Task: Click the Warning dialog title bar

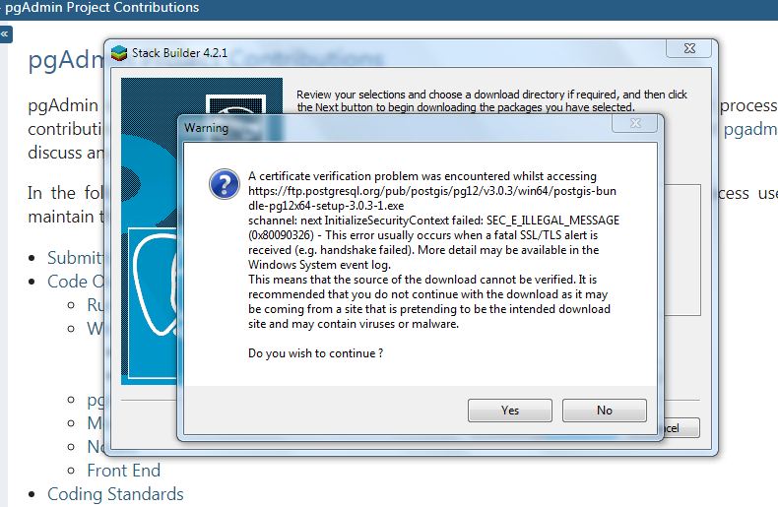Action: coord(394,127)
